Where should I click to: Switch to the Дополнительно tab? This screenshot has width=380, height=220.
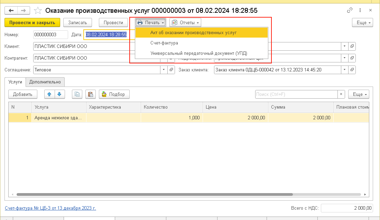click(45, 82)
